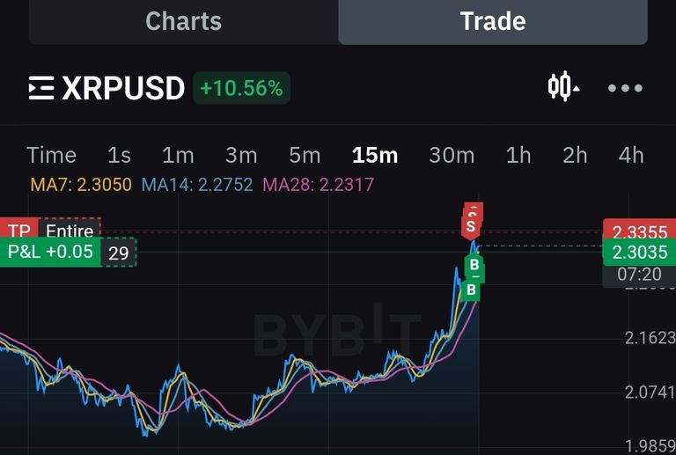
Task: Click the XRPUSD symbol name
Action: (123, 88)
